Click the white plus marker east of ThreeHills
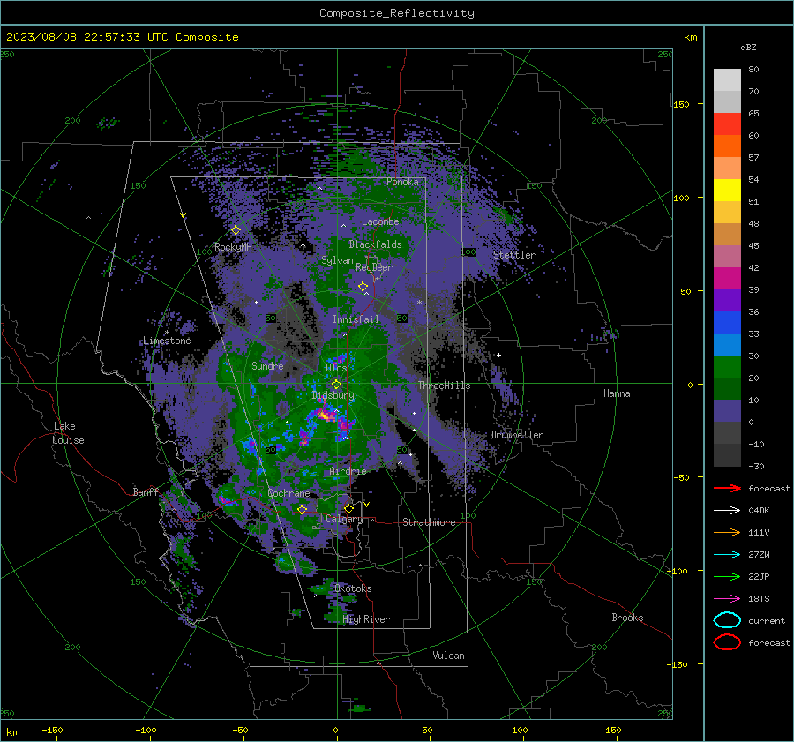 pyautogui.click(x=498, y=355)
